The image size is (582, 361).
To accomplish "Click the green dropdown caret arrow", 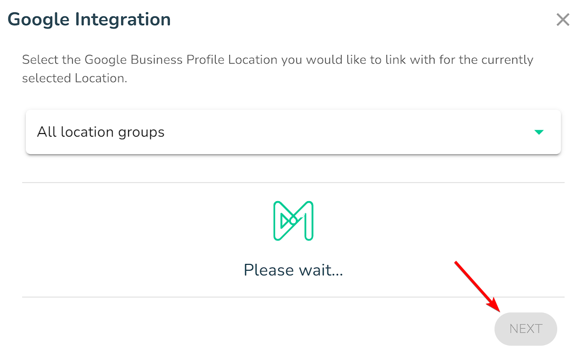I will click(539, 132).
